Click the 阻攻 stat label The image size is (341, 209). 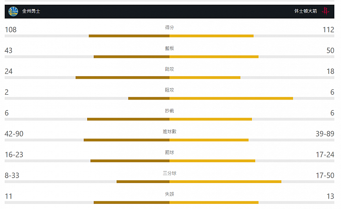170,90
